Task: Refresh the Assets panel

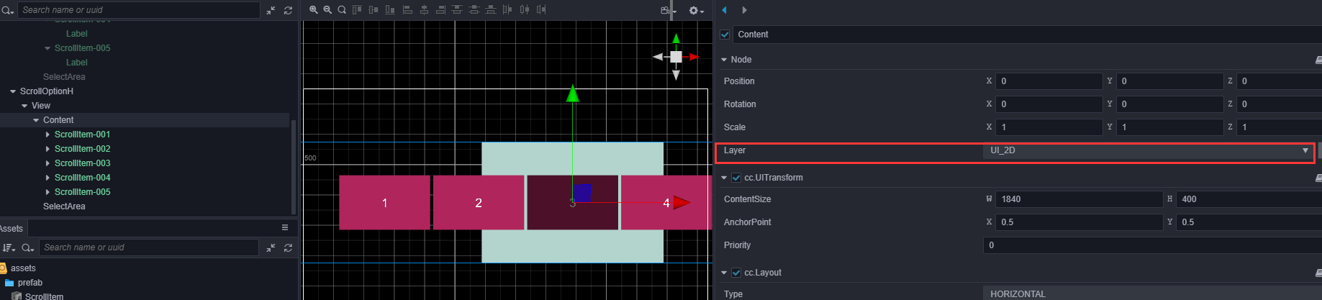Action: tap(288, 247)
